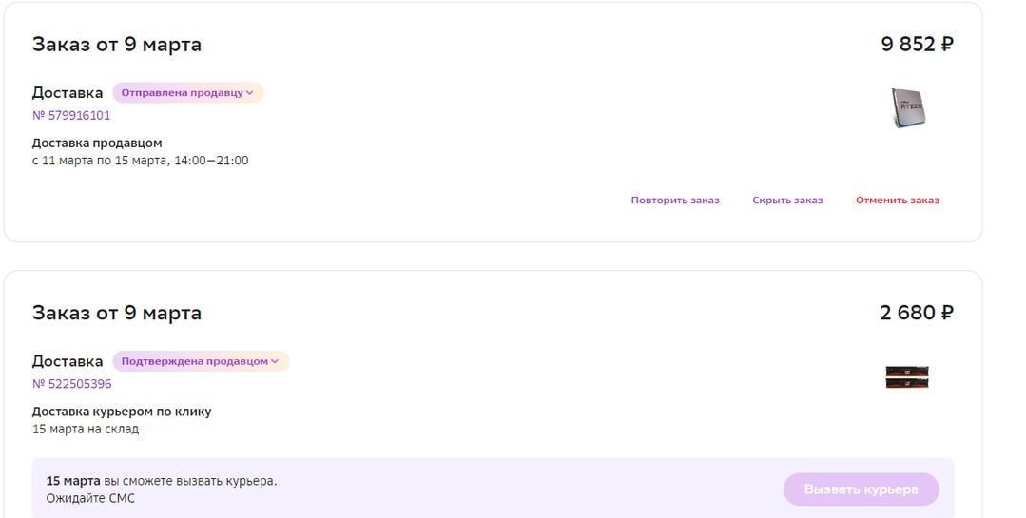
Task: Click the first "Заказ от 9 марта" heading
Action: coord(117,45)
